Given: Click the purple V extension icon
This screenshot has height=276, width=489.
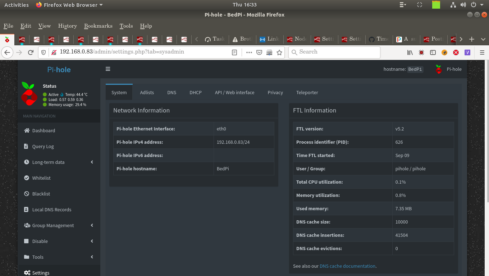Looking at the screenshot, I should click(467, 52).
